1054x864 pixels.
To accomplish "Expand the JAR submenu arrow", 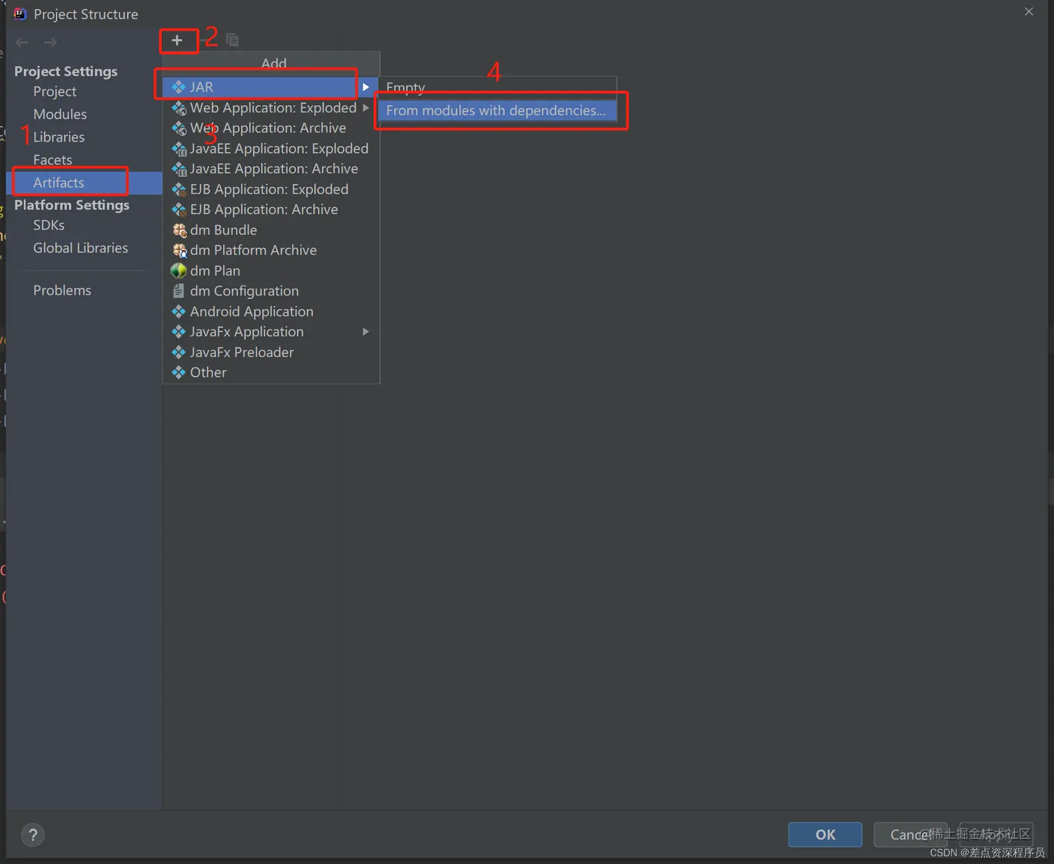I will pyautogui.click(x=365, y=87).
